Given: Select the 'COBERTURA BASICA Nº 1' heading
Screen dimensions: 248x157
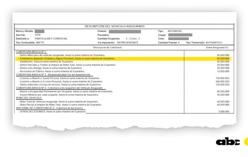Looking at the screenshot, I should (x=31, y=52).
